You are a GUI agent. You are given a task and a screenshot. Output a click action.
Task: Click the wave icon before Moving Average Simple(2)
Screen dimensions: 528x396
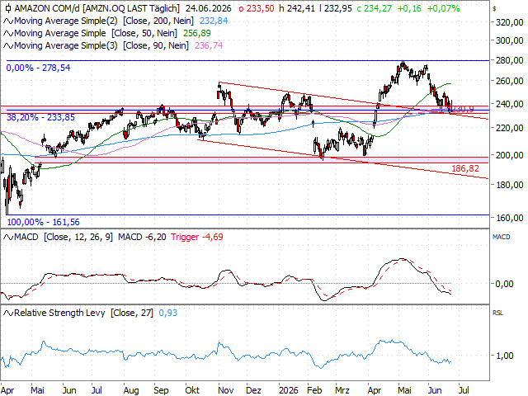coord(8,21)
